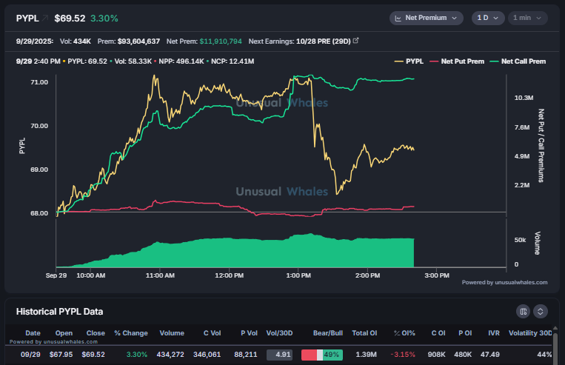Click next earnings external link icon
Viewport: 565px width, 365px height.
[x=356, y=40]
